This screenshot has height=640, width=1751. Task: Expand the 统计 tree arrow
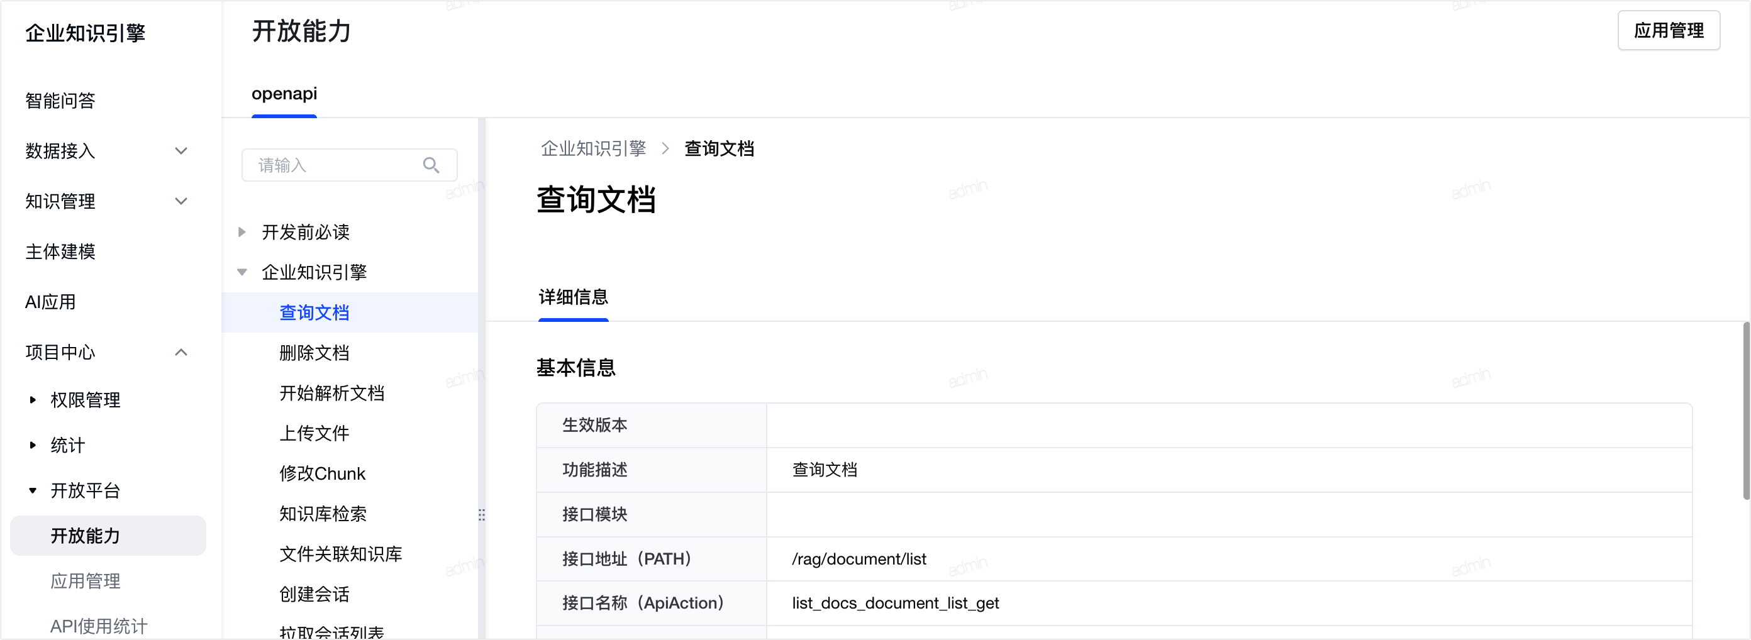(x=33, y=445)
